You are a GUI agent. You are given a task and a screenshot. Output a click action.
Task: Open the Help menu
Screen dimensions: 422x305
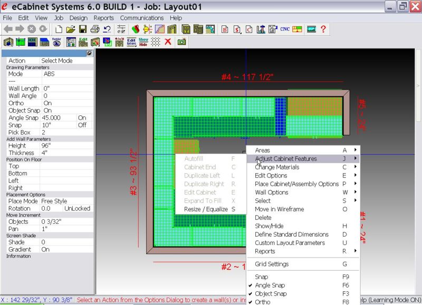(176, 18)
